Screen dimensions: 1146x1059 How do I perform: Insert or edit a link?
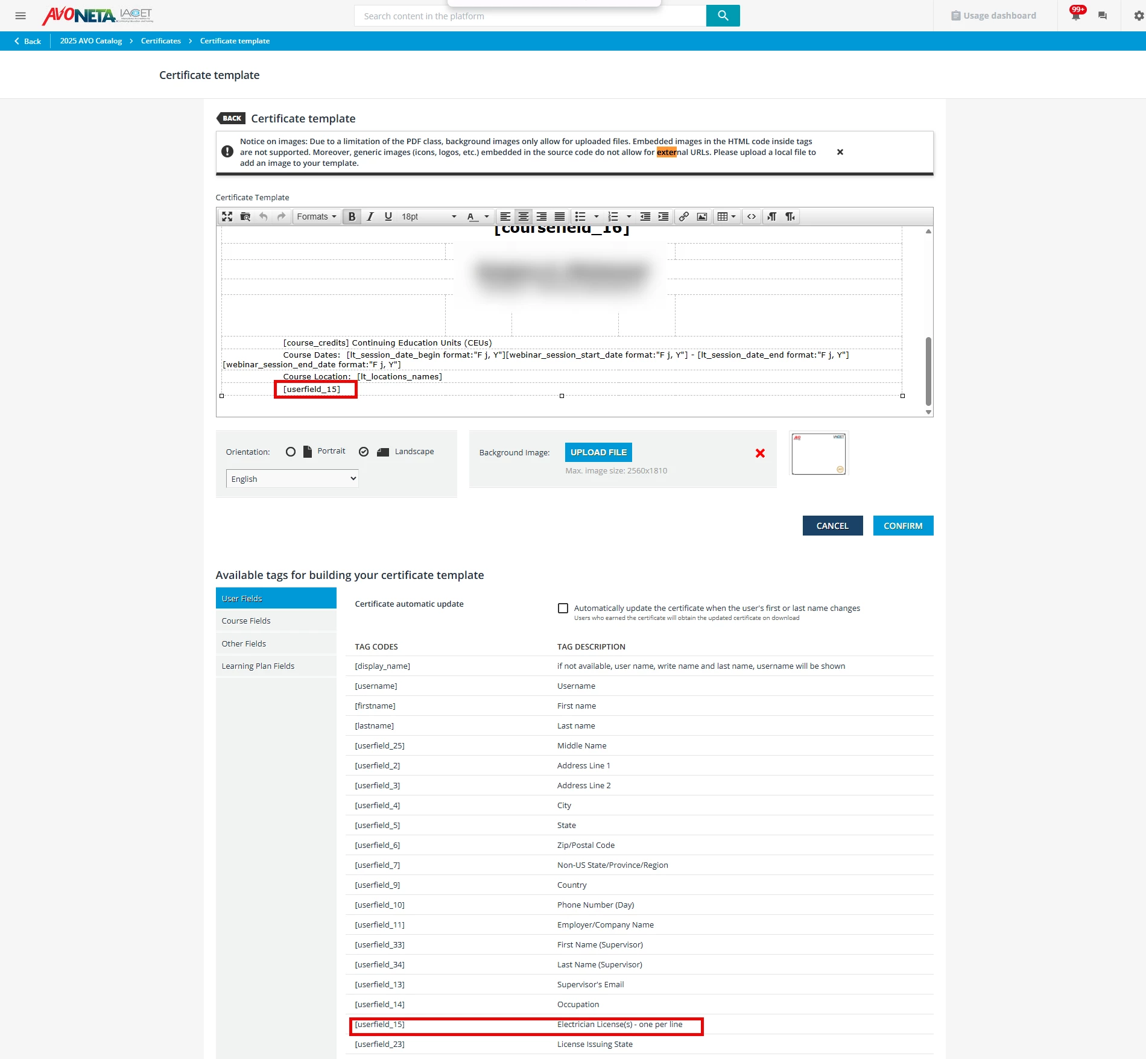[x=684, y=217]
